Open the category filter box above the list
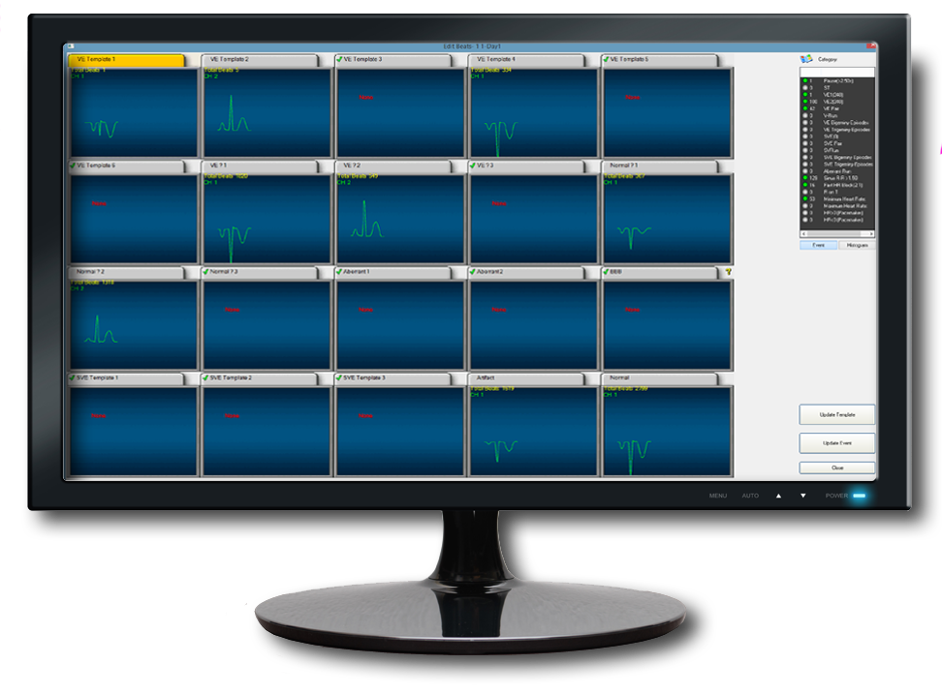 pyautogui.click(x=837, y=71)
